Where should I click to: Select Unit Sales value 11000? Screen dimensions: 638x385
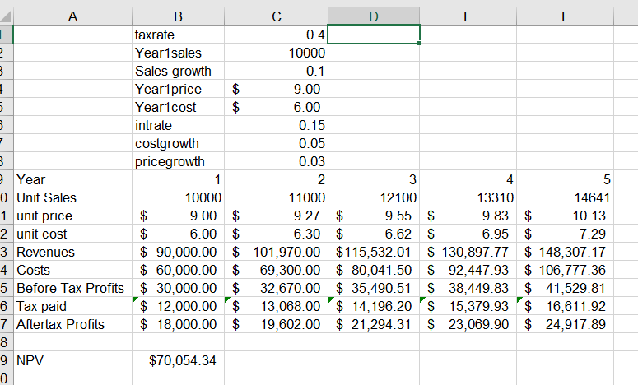coord(277,197)
